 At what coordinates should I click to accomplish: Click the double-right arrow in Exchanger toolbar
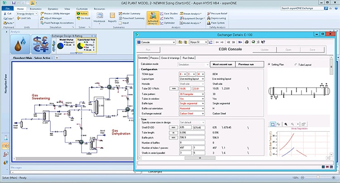pyautogui.click(x=233, y=42)
